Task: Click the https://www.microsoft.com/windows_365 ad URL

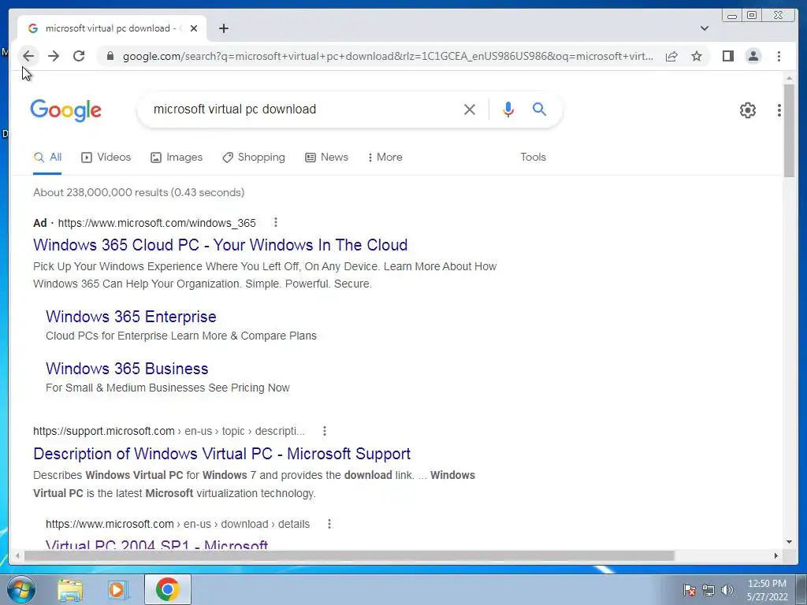Action: [157, 223]
